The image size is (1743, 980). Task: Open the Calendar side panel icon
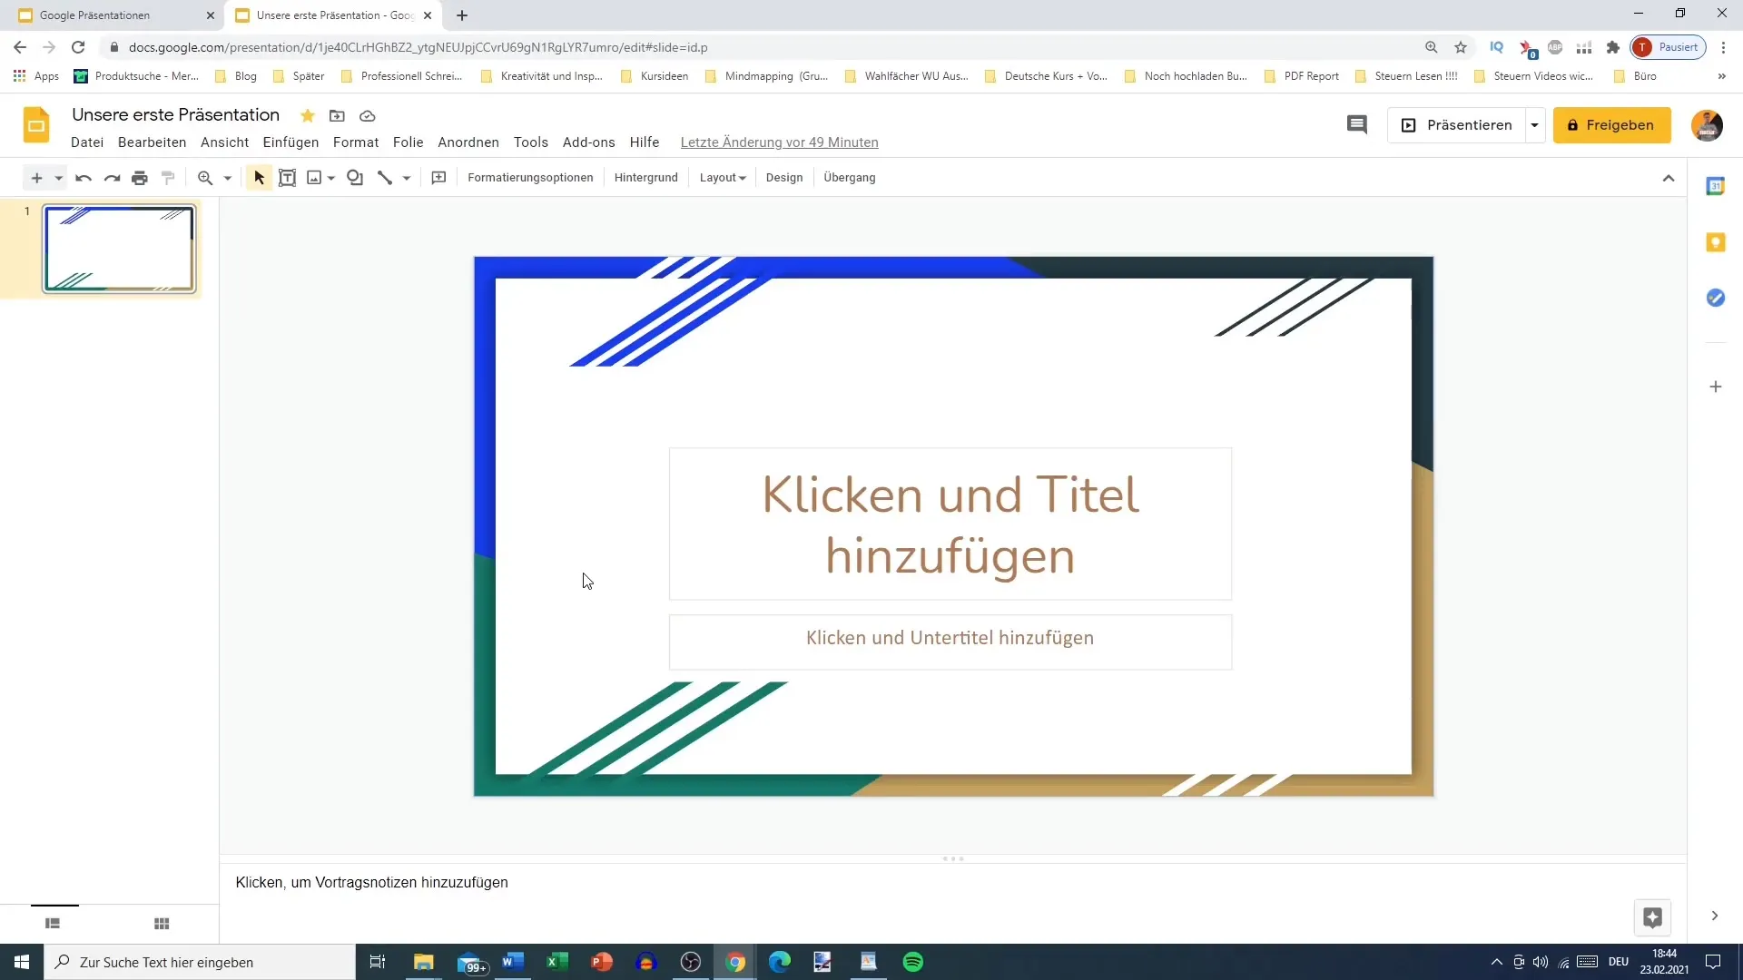(1716, 186)
